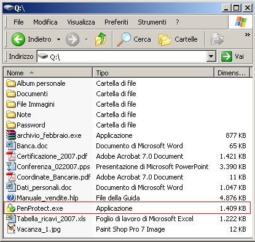Click the Vai go button
Image resolution: width=255 pixels, height=242 pixels.
click(233, 56)
